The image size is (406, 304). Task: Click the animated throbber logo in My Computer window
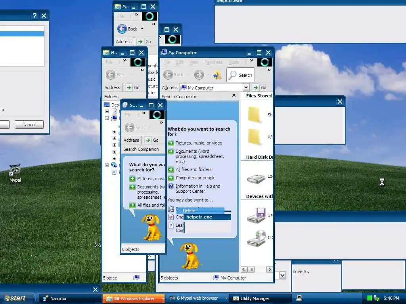264,62
